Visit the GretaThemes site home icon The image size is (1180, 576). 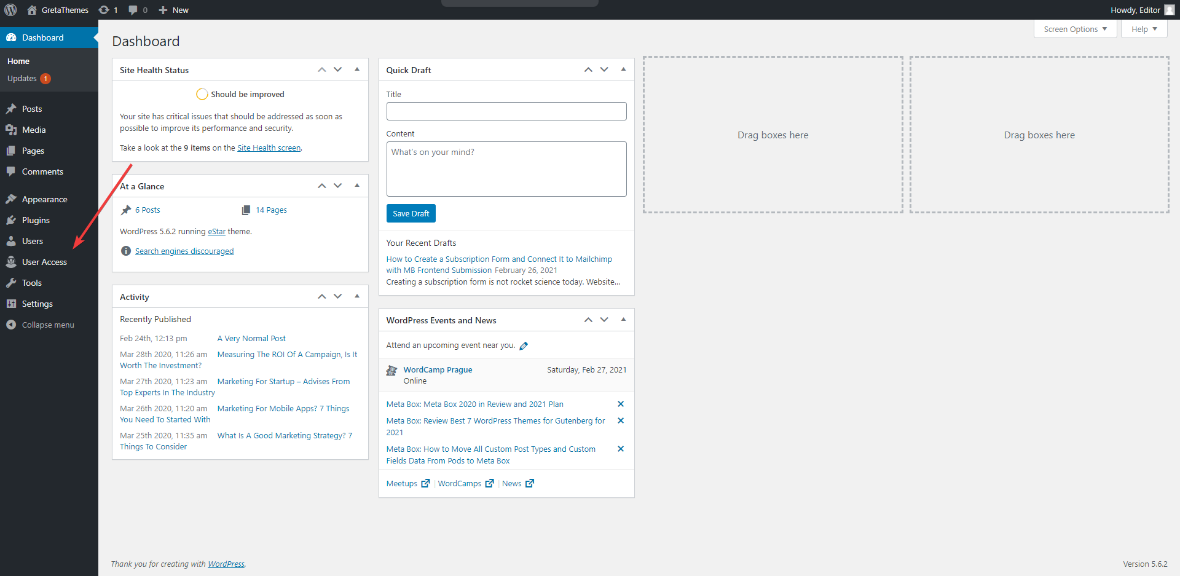click(x=32, y=10)
